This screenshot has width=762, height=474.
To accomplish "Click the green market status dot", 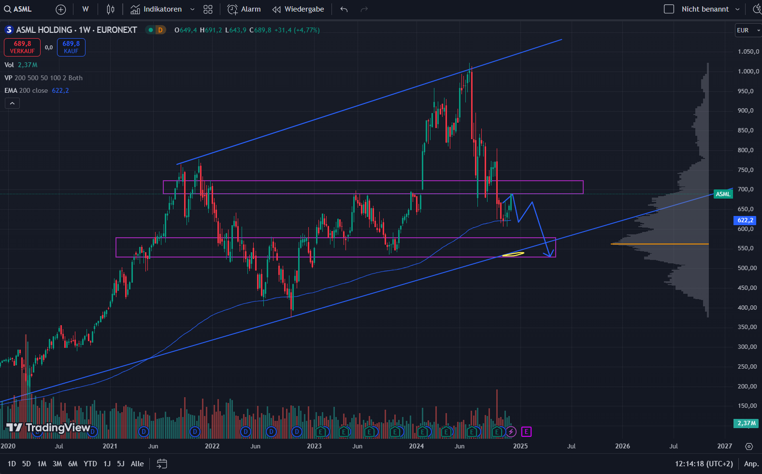I will pos(151,30).
